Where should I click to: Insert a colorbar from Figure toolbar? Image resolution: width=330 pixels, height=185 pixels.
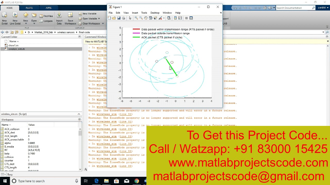[175, 18]
